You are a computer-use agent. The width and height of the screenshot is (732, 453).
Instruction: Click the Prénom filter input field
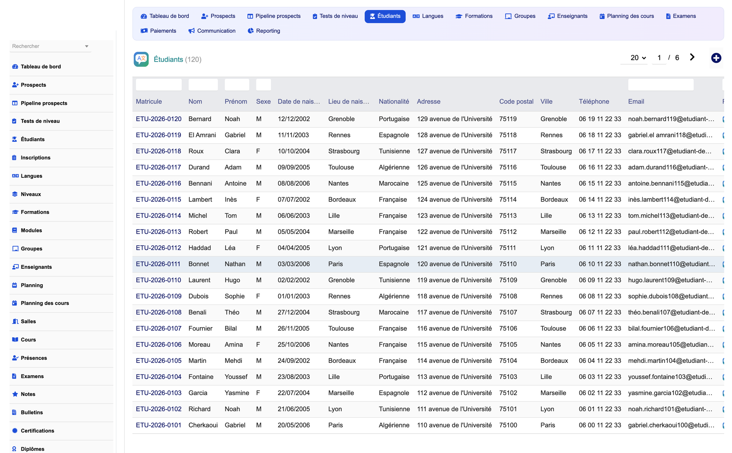237,85
